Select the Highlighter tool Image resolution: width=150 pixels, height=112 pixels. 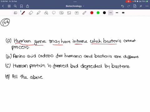point(38,13)
